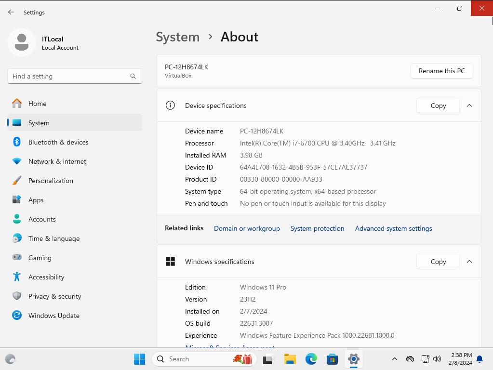Go to Privacy & security
Image resolution: width=493 pixels, height=370 pixels.
pos(75,296)
